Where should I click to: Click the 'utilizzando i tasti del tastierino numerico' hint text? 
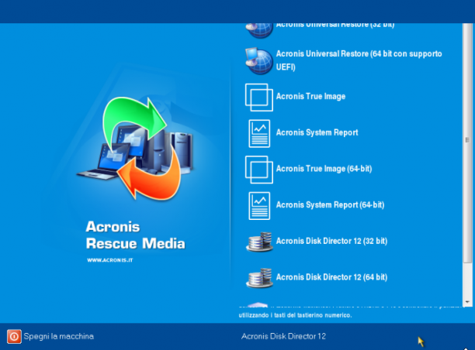click(x=296, y=315)
